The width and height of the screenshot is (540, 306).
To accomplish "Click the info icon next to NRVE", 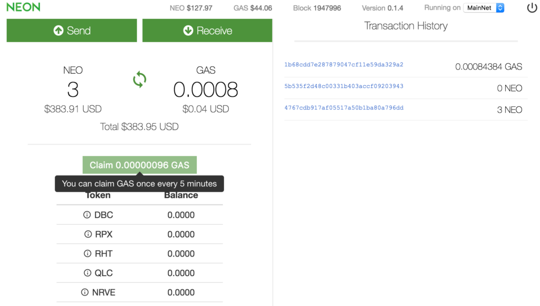I will click(85, 292).
